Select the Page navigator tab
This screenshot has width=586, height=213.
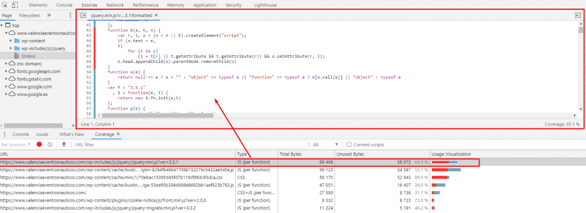(x=7, y=15)
